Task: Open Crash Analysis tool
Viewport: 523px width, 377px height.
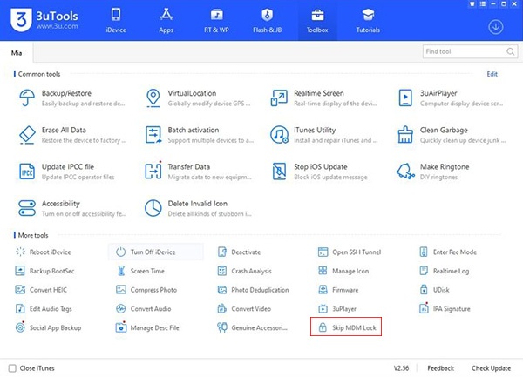Action: (244, 271)
